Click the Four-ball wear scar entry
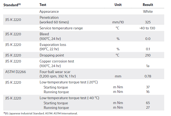 [58, 74]
